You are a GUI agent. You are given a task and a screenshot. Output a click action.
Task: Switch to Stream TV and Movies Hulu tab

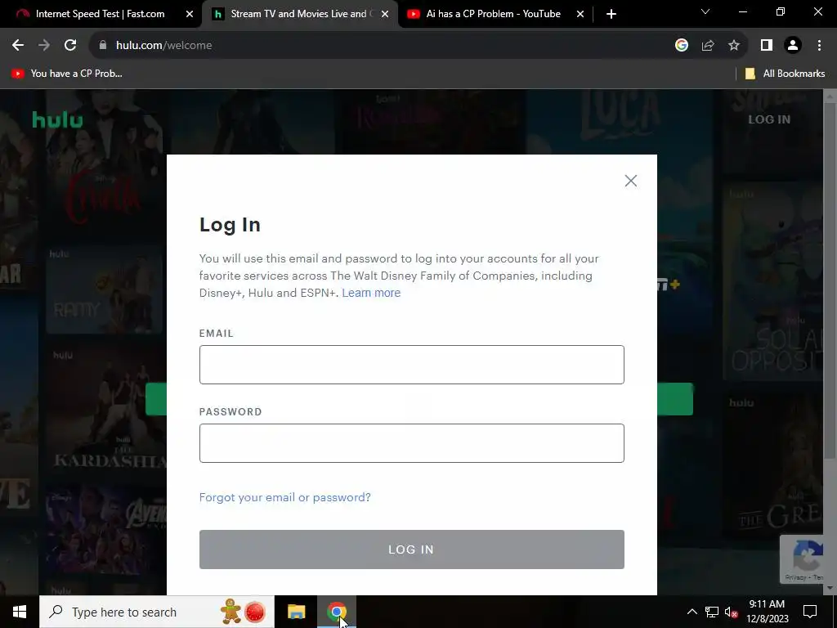click(x=299, y=14)
